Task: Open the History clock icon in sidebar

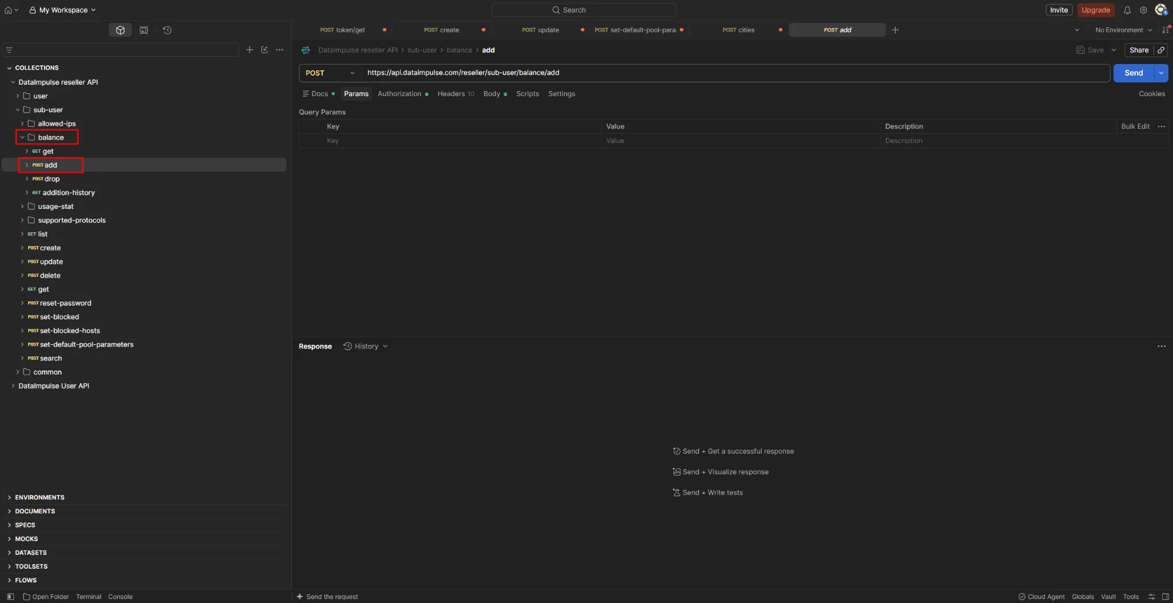Action: coord(167,30)
